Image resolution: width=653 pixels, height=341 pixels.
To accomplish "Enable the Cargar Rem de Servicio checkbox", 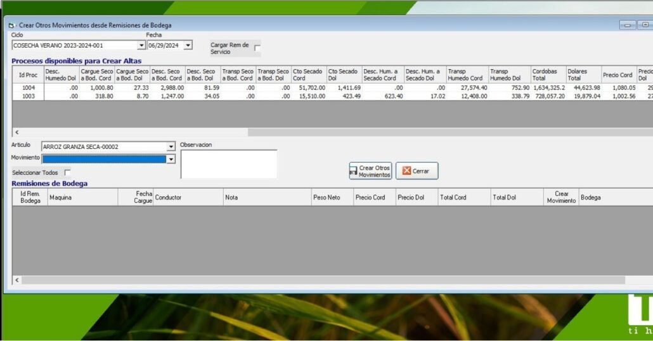I will click(257, 48).
